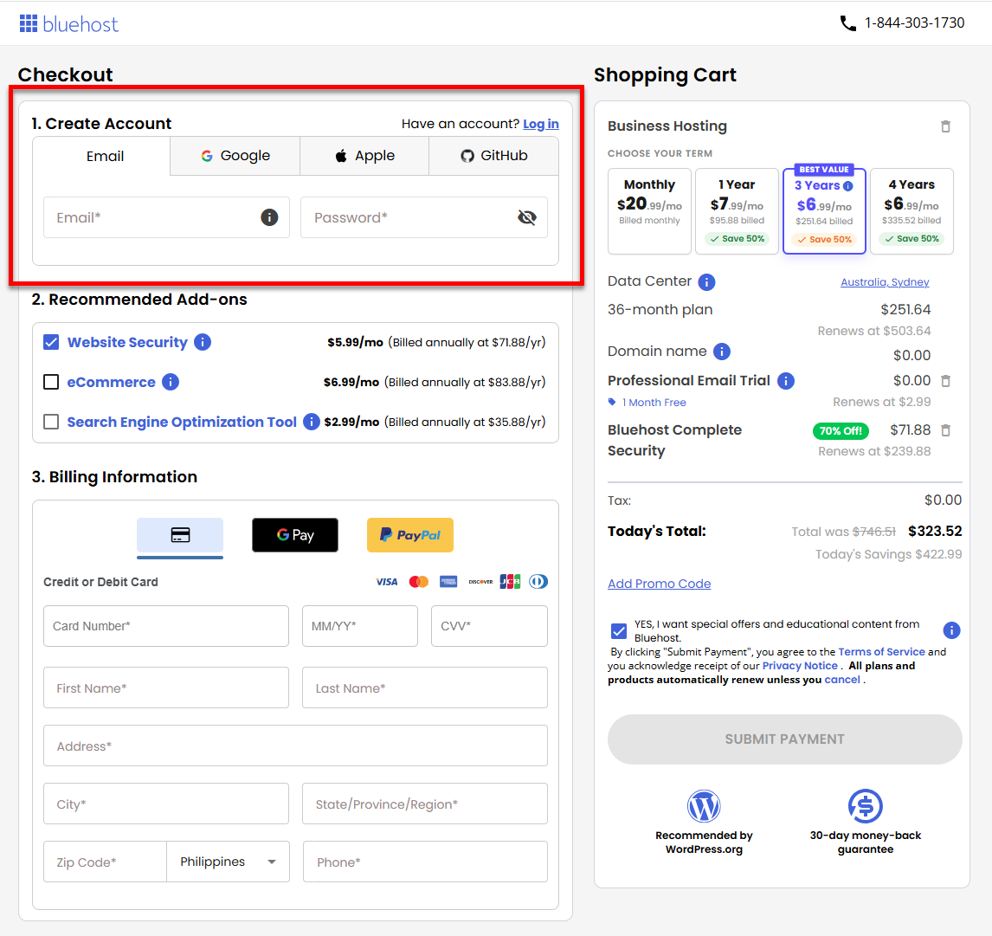This screenshot has height=936, width=992.
Task: Open Professional Email Trial info icon
Action: point(786,381)
